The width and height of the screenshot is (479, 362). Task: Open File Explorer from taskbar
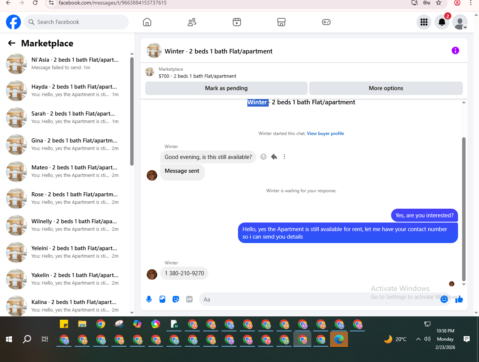82,324
